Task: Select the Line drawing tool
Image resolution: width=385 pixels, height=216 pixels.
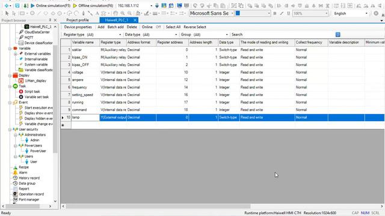Action: point(39,13)
